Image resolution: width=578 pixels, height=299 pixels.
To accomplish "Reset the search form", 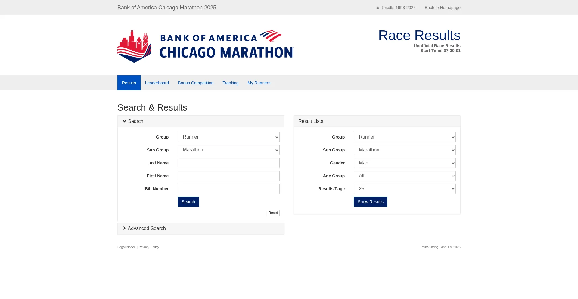I will (273, 213).
